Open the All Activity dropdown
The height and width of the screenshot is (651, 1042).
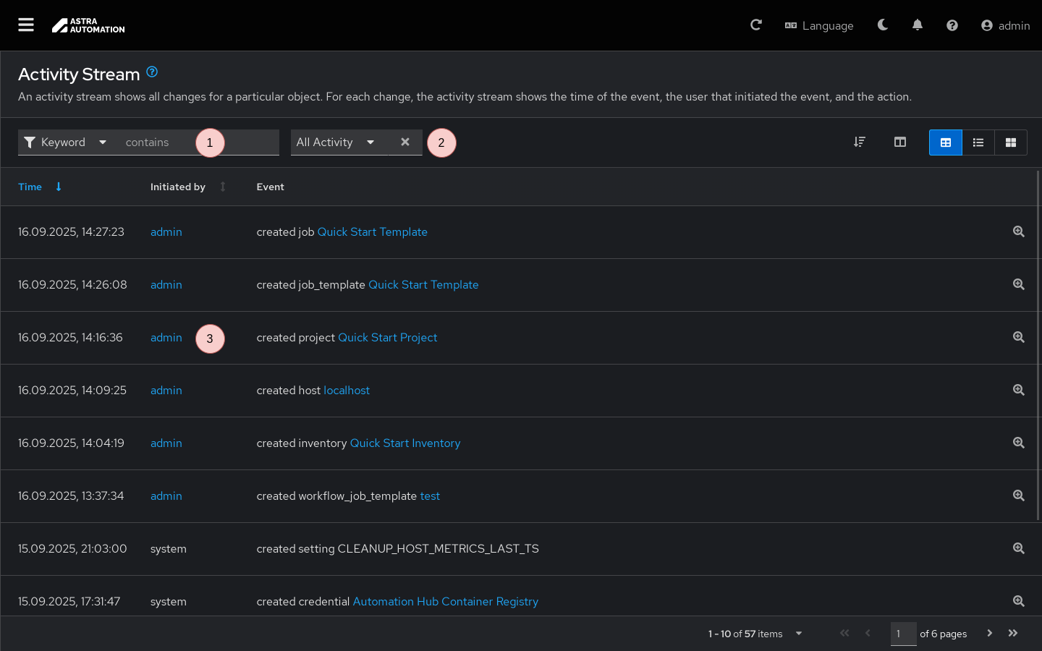(336, 142)
